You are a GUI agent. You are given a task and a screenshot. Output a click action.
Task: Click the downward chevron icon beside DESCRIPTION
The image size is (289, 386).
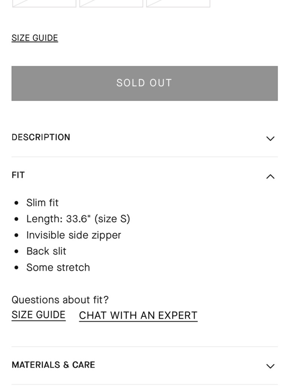click(x=271, y=138)
